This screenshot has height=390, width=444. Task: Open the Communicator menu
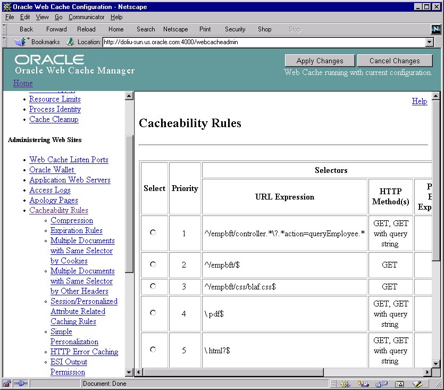(86, 17)
